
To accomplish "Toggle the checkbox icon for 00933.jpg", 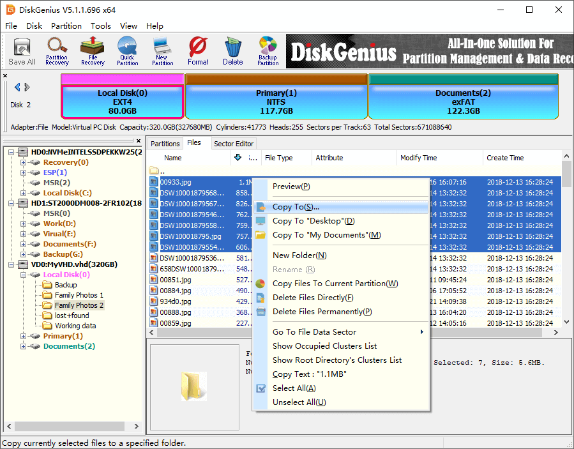I will 153,182.
